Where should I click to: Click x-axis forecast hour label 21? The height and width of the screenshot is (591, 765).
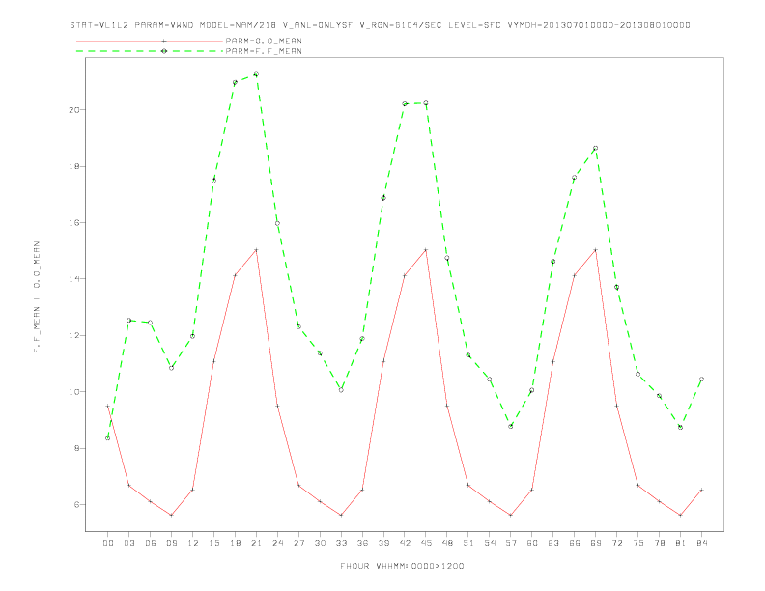click(x=256, y=543)
